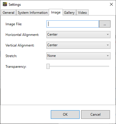Click the Image File text field
Image resolution: width=116 pixels, height=124 pixels.
pos(73,24)
